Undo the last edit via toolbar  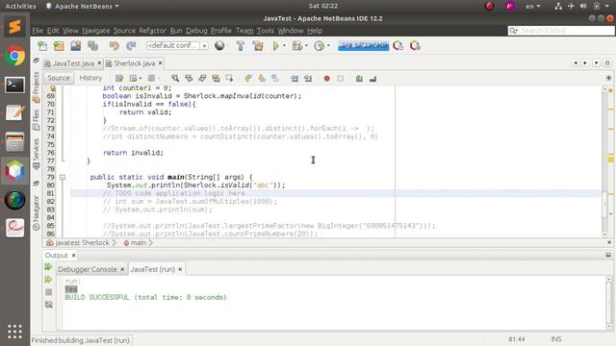pos(114,46)
